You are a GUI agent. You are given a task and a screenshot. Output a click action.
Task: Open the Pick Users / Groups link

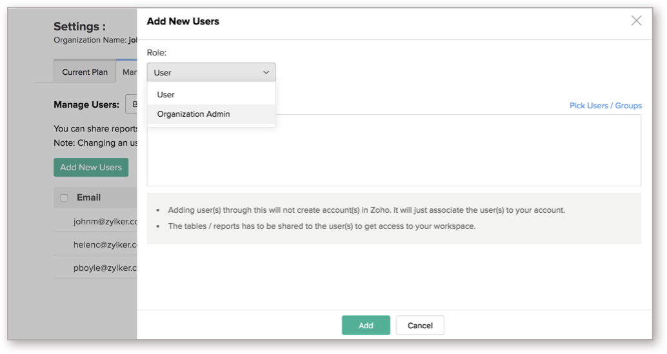click(605, 106)
